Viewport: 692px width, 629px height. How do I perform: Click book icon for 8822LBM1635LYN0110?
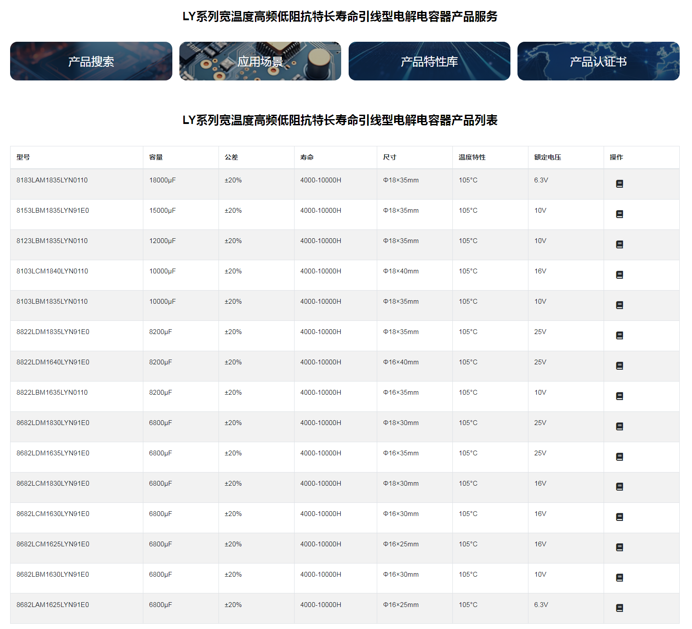point(619,396)
